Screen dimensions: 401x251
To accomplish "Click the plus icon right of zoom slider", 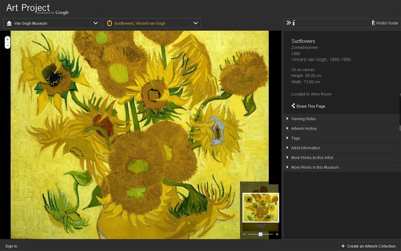I will (x=277, y=234).
